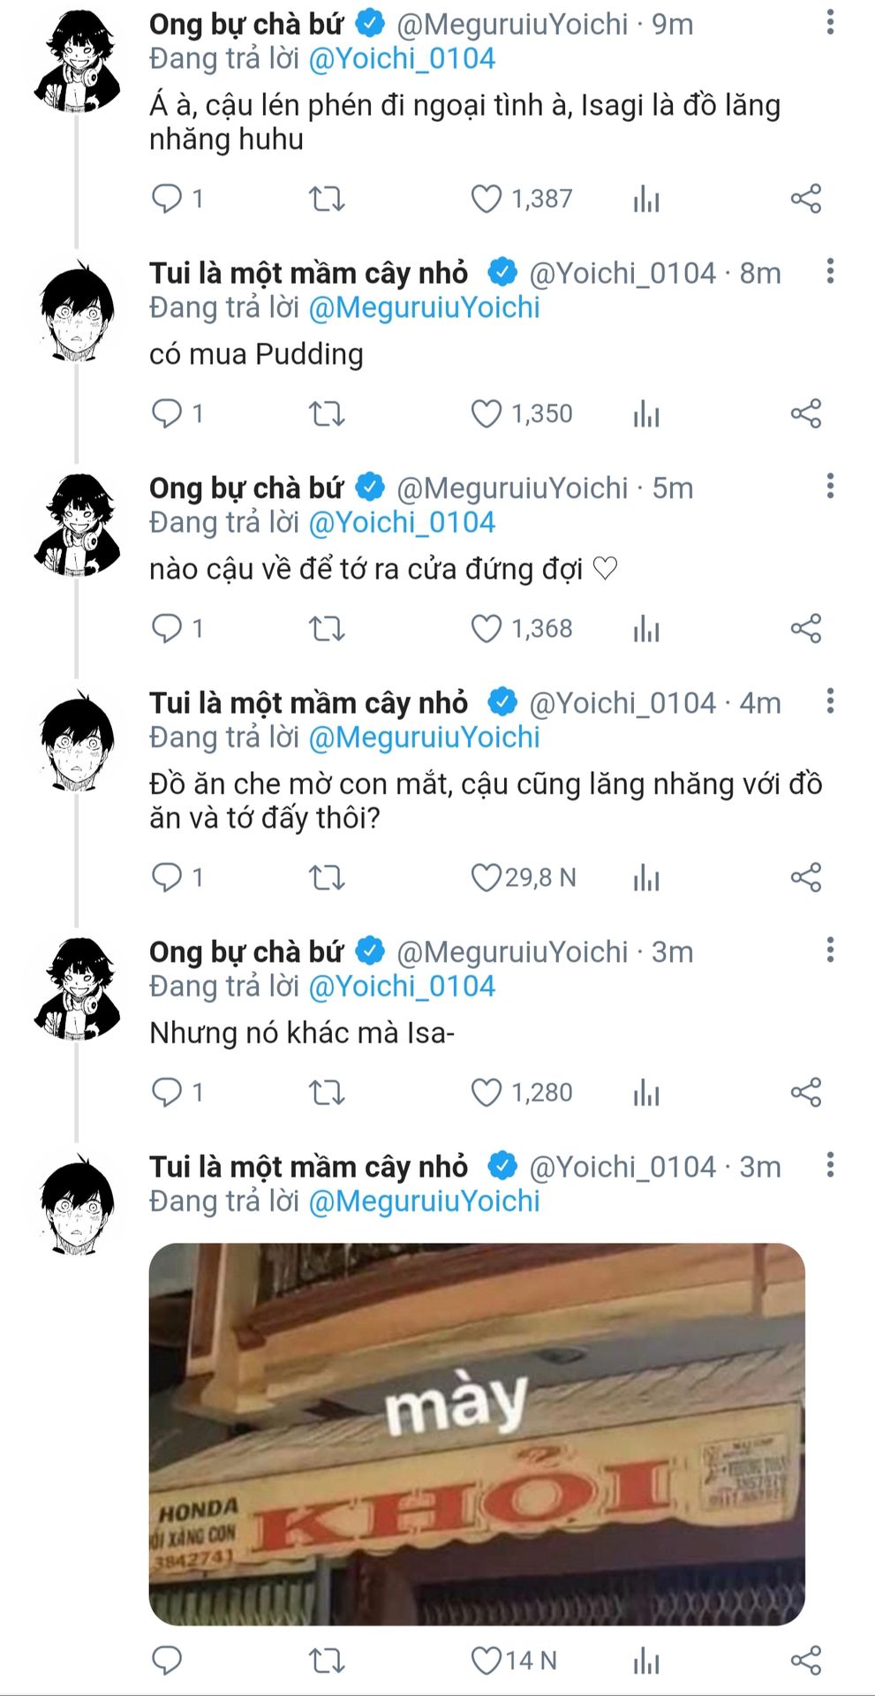View analytics of 'Đồ ăn che mờ' tweet
The image size is (875, 1696).
tap(646, 878)
